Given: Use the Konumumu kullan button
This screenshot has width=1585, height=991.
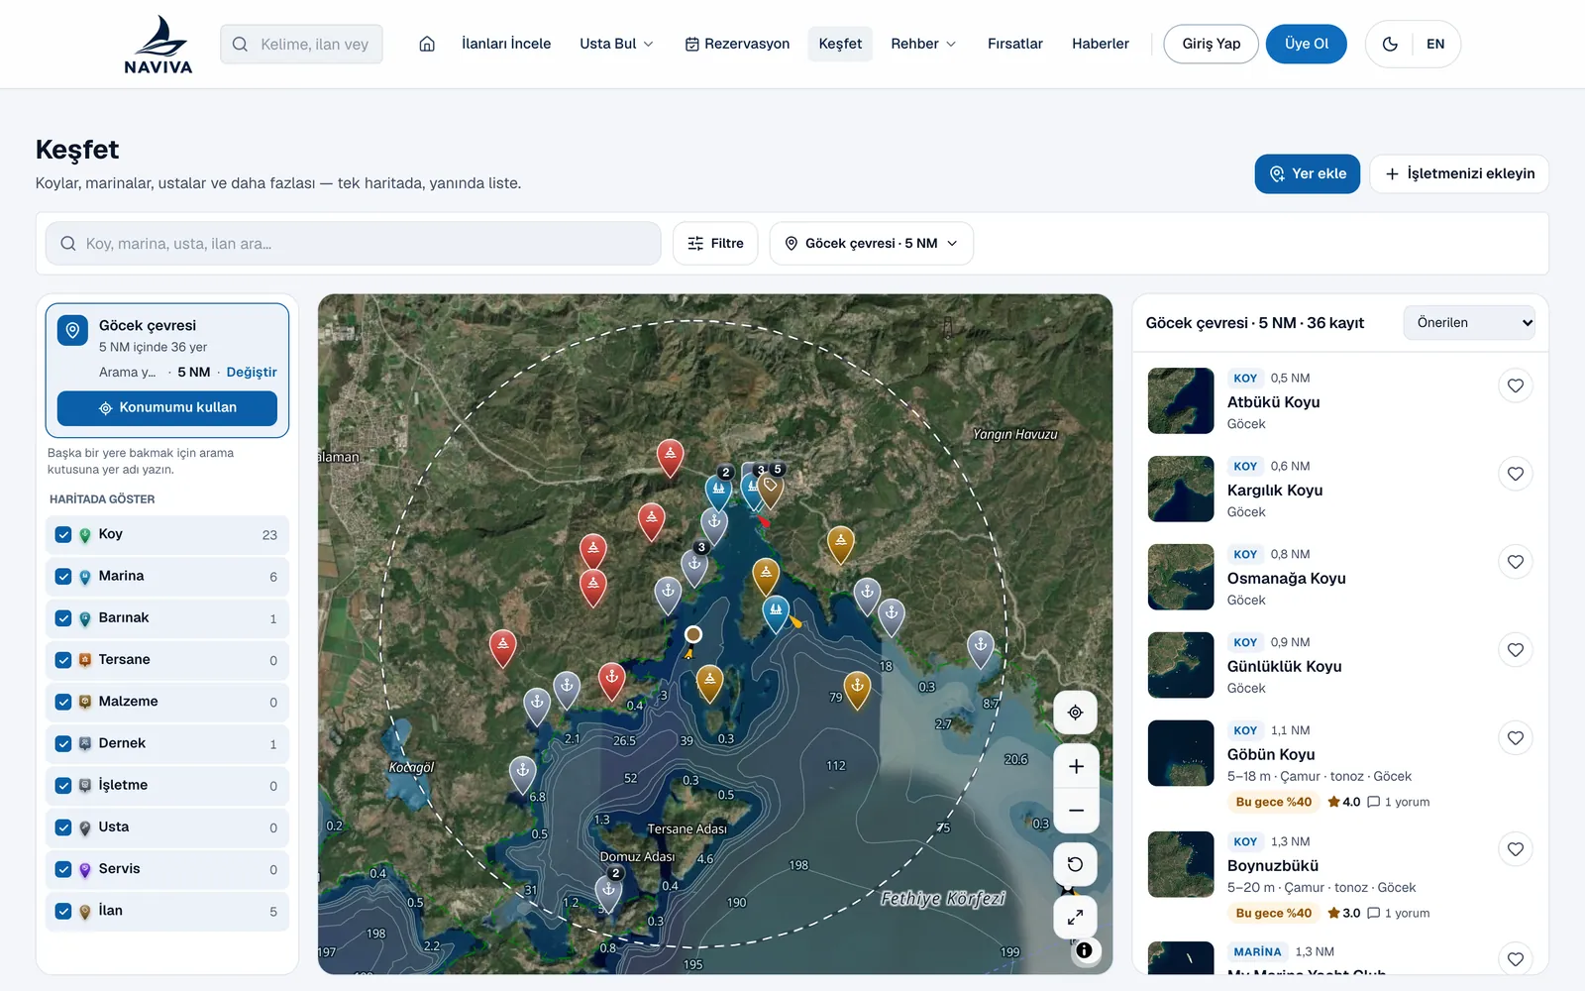Looking at the screenshot, I should coord(167,407).
